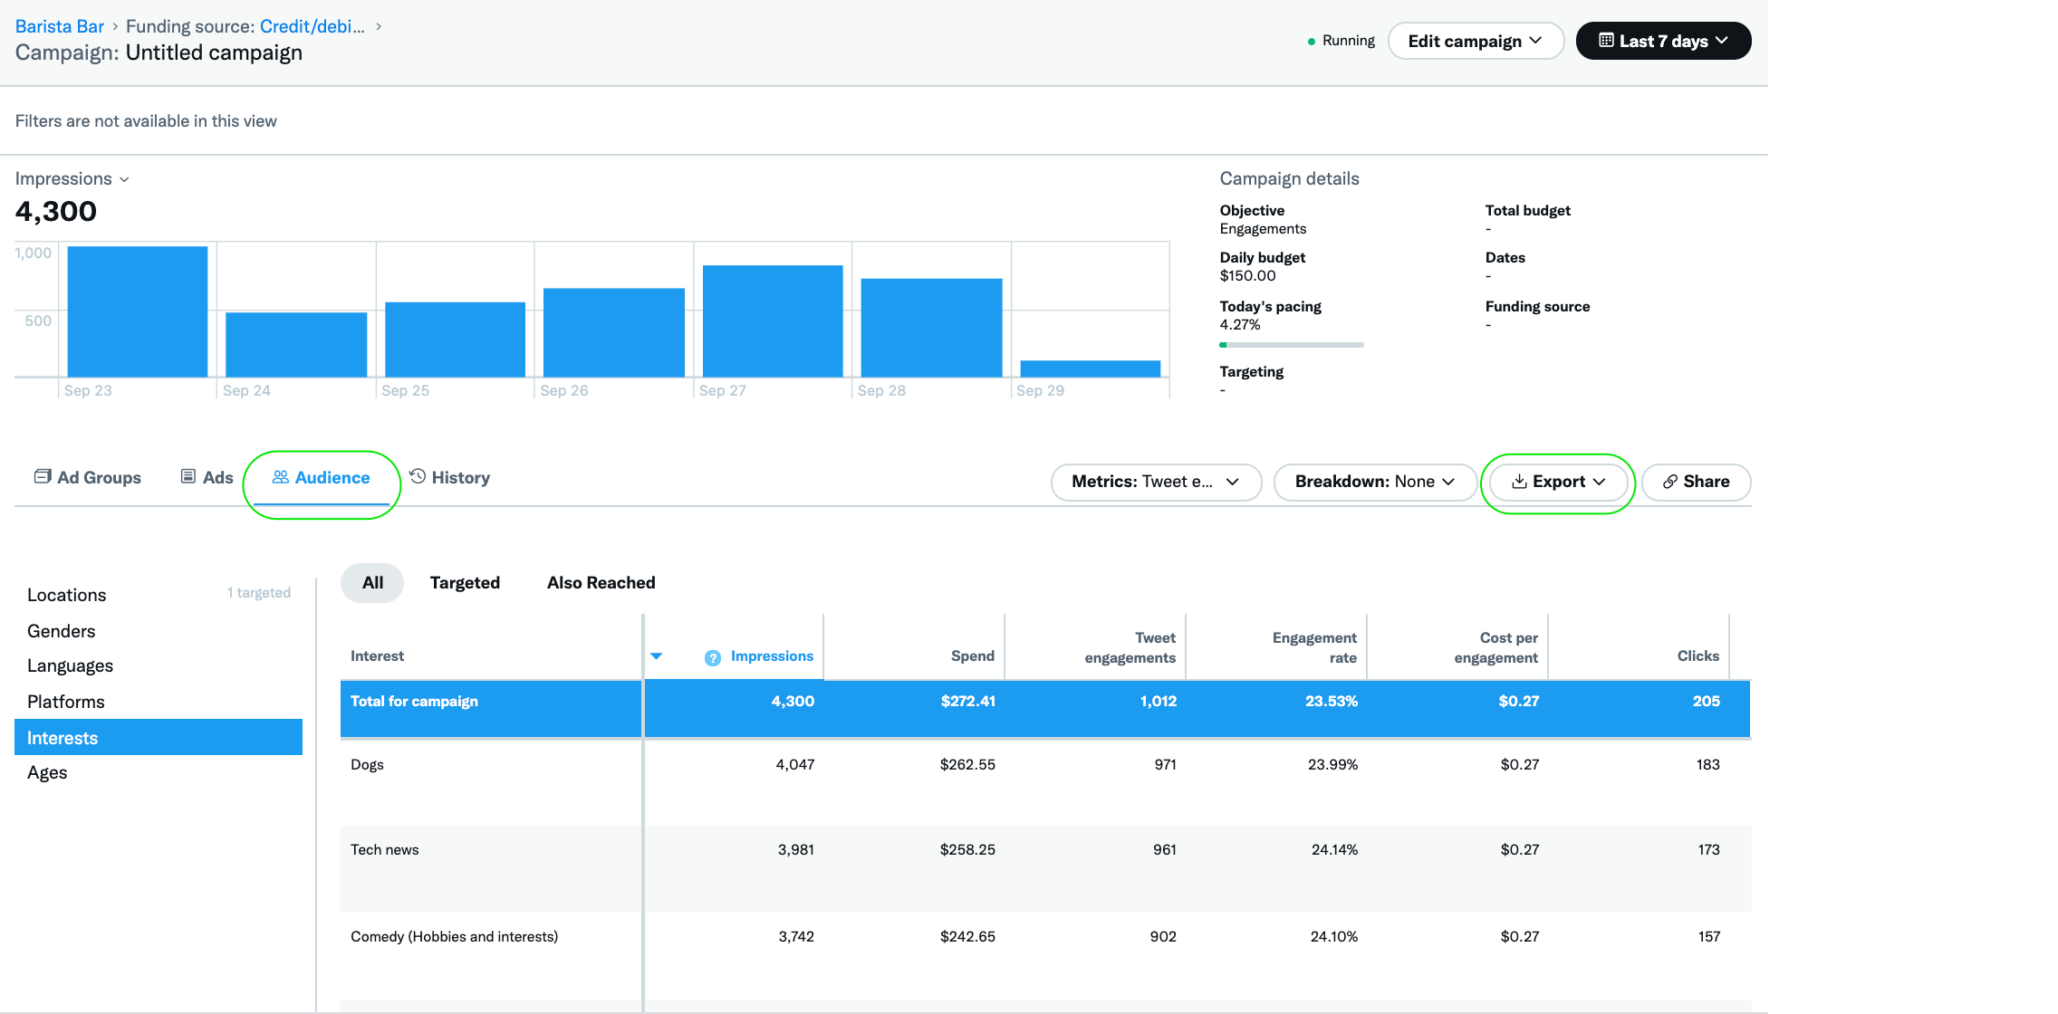The width and height of the screenshot is (2058, 1014).
Task: Select the Audience tab
Action: pos(322,477)
